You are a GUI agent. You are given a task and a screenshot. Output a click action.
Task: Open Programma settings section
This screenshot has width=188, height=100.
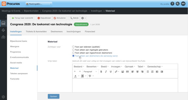click(16, 52)
